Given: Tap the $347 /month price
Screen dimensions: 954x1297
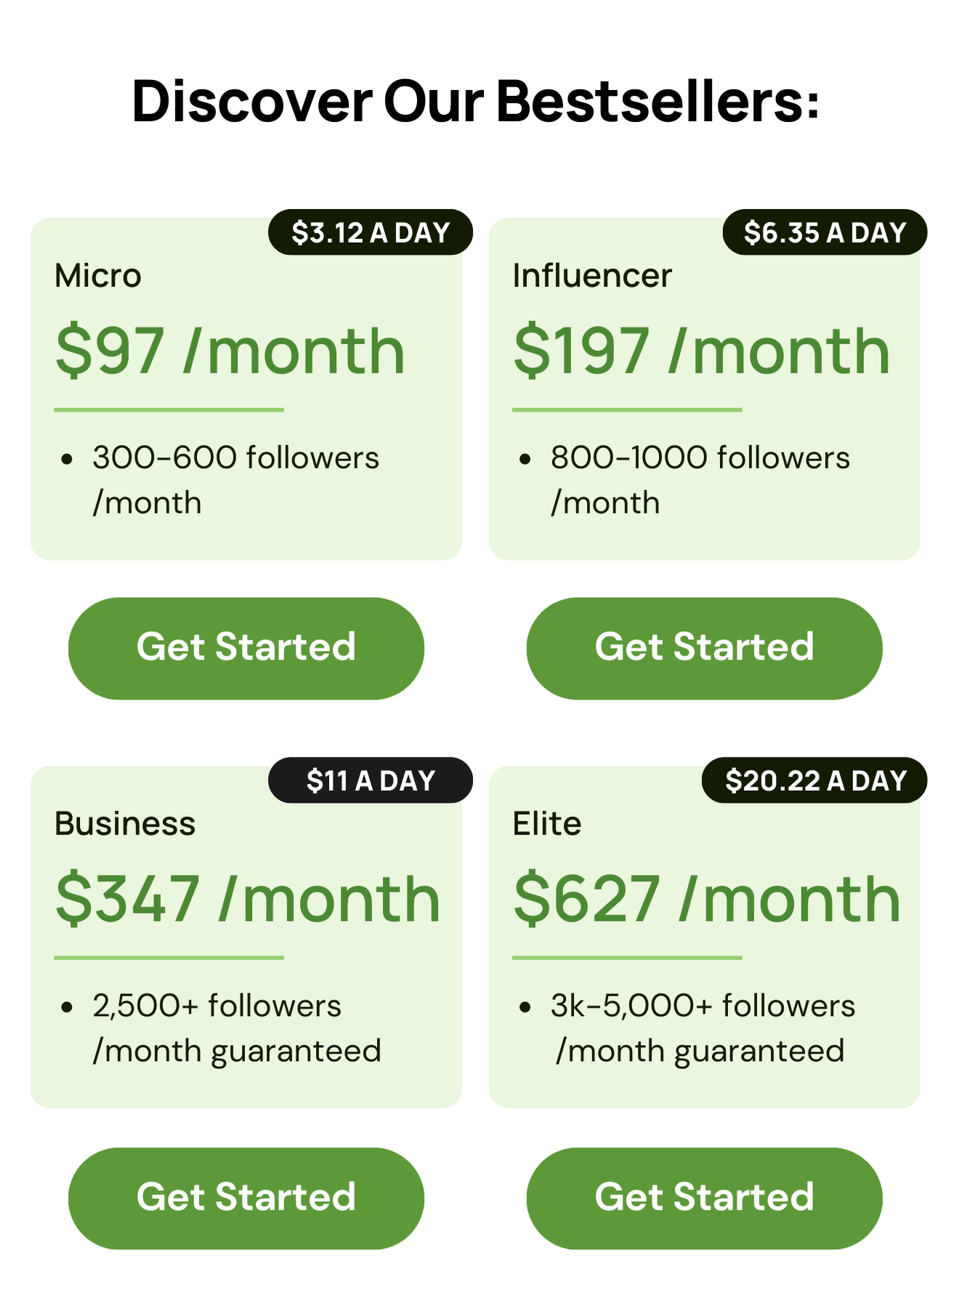Looking at the screenshot, I should tap(248, 900).
